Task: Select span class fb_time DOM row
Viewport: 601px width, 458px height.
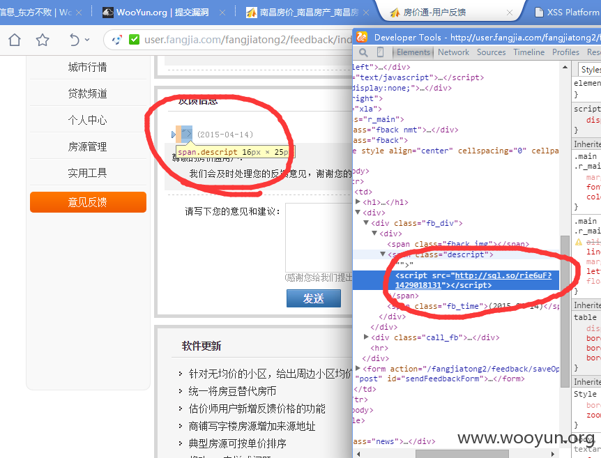Action: [473, 306]
